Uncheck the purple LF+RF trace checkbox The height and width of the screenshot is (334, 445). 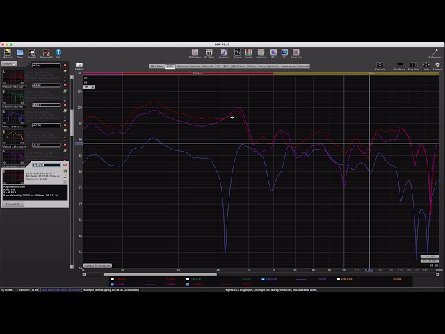click(113, 284)
